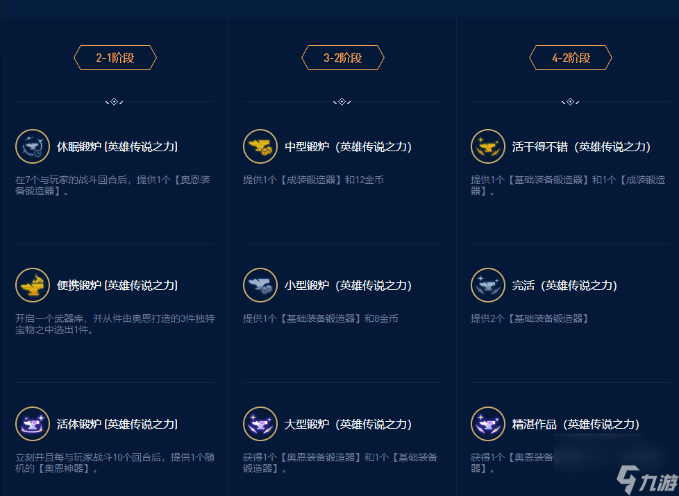Viewport: 679px width, 496px height.
Task: Click the 精湛作品 (英雄传说之力) title
Action: pyautogui.click(x=576, y=425)
